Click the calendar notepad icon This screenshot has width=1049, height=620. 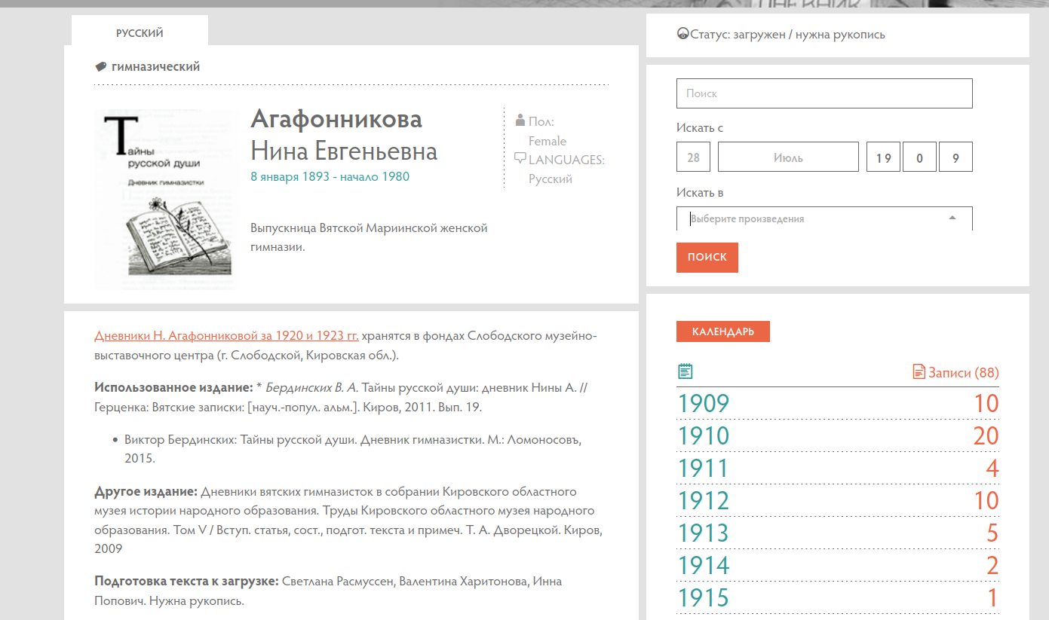[x=685, y=371]
